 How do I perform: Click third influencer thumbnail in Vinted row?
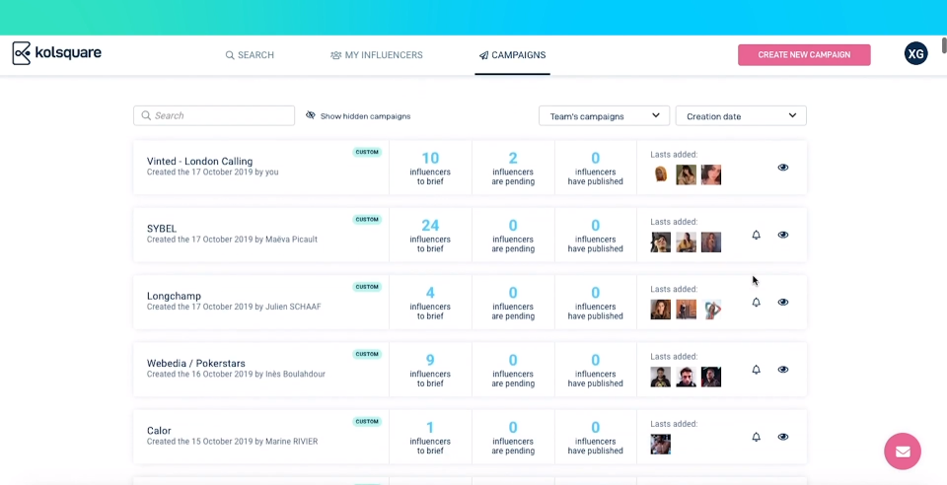coord(711,174)
